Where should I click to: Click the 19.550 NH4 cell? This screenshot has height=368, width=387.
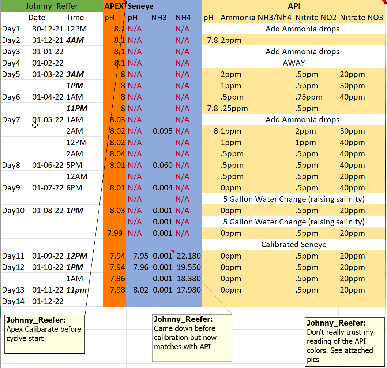point(189,267)
